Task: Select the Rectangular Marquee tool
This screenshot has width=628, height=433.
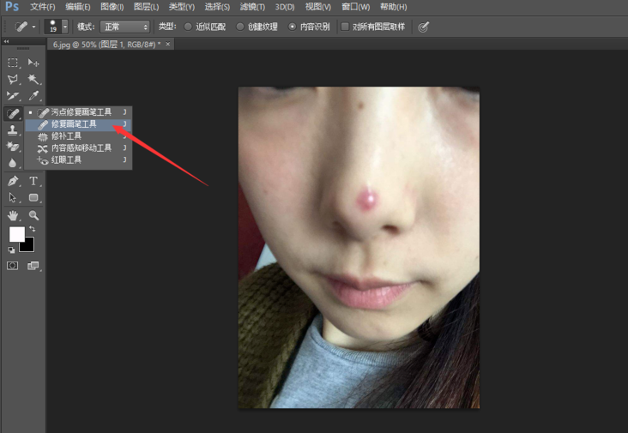Action: (x=14, y=63)
